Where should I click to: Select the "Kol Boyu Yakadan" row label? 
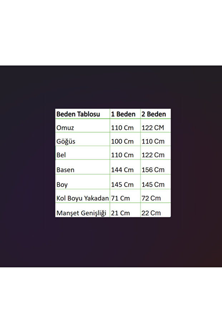(83, 198)
